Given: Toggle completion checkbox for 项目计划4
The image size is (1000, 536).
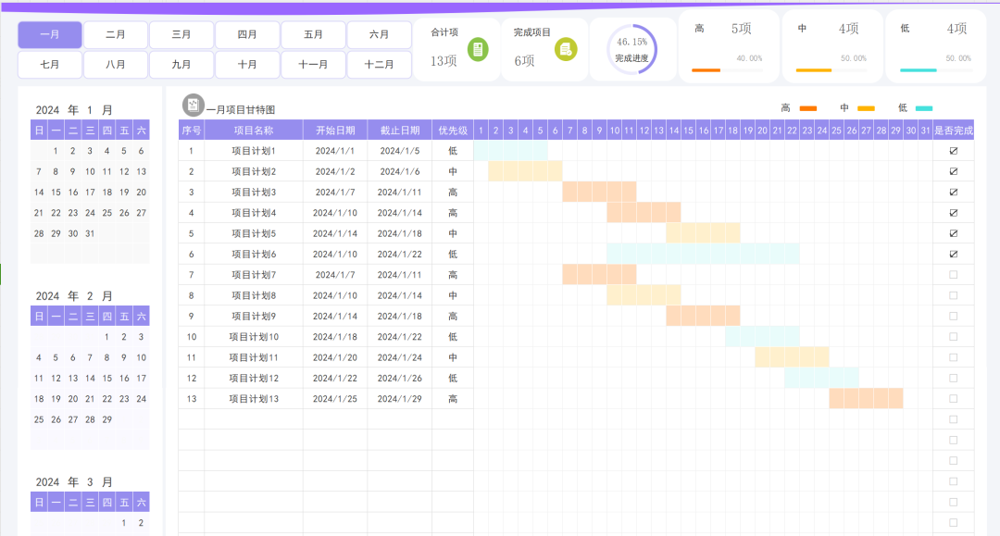Looking at the screenshot, I should (954, 213).
